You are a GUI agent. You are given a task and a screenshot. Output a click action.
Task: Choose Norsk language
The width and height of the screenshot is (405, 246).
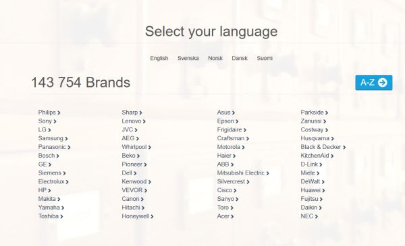pyautogui.click(x=215, y=58)
